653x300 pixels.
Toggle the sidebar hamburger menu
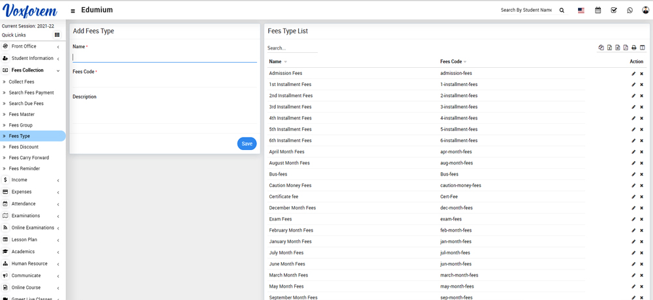(72, 10)
